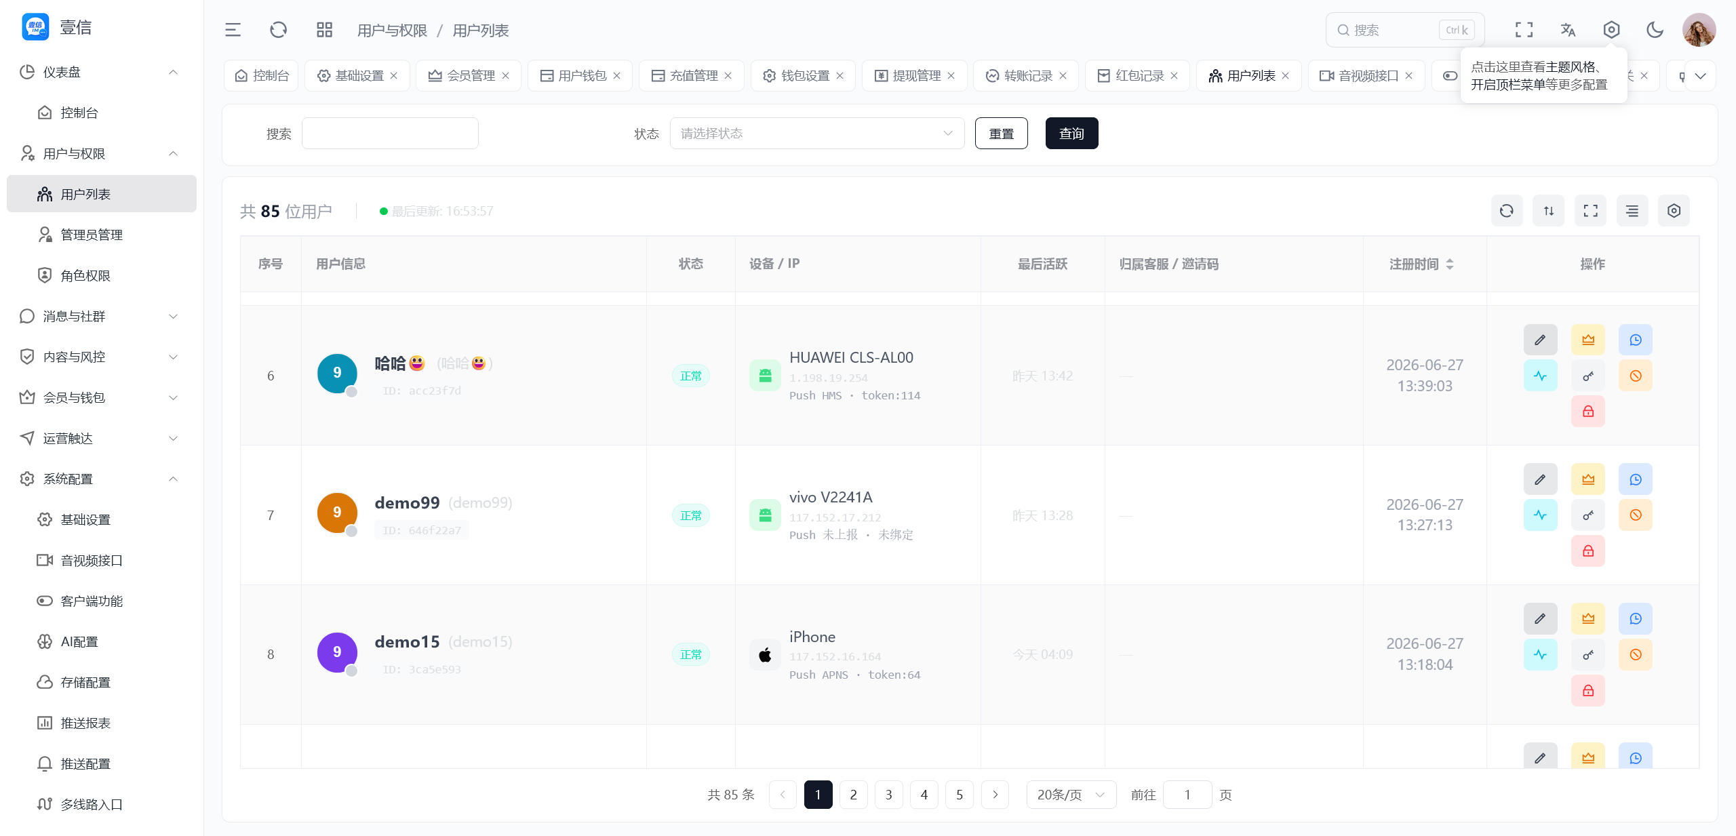Image resolution: width=1736 pixels, height=836 pixels.
Task: Click the 重置 reset button
Action: coord(1002,134)
